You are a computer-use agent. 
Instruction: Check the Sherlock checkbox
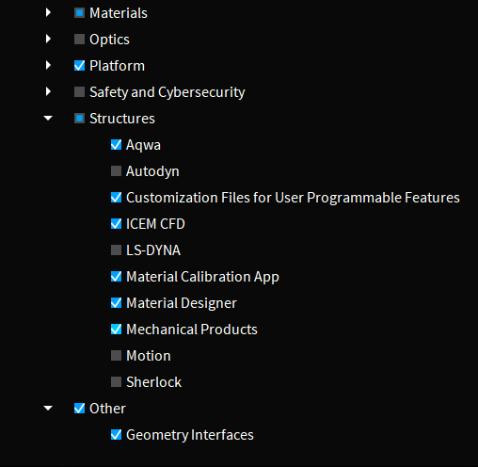tap(116, 382)
